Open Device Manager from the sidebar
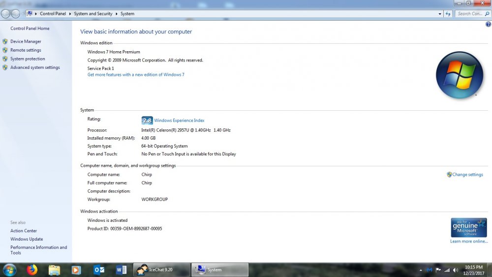This screenshot has width=492, height=277. 26,41
